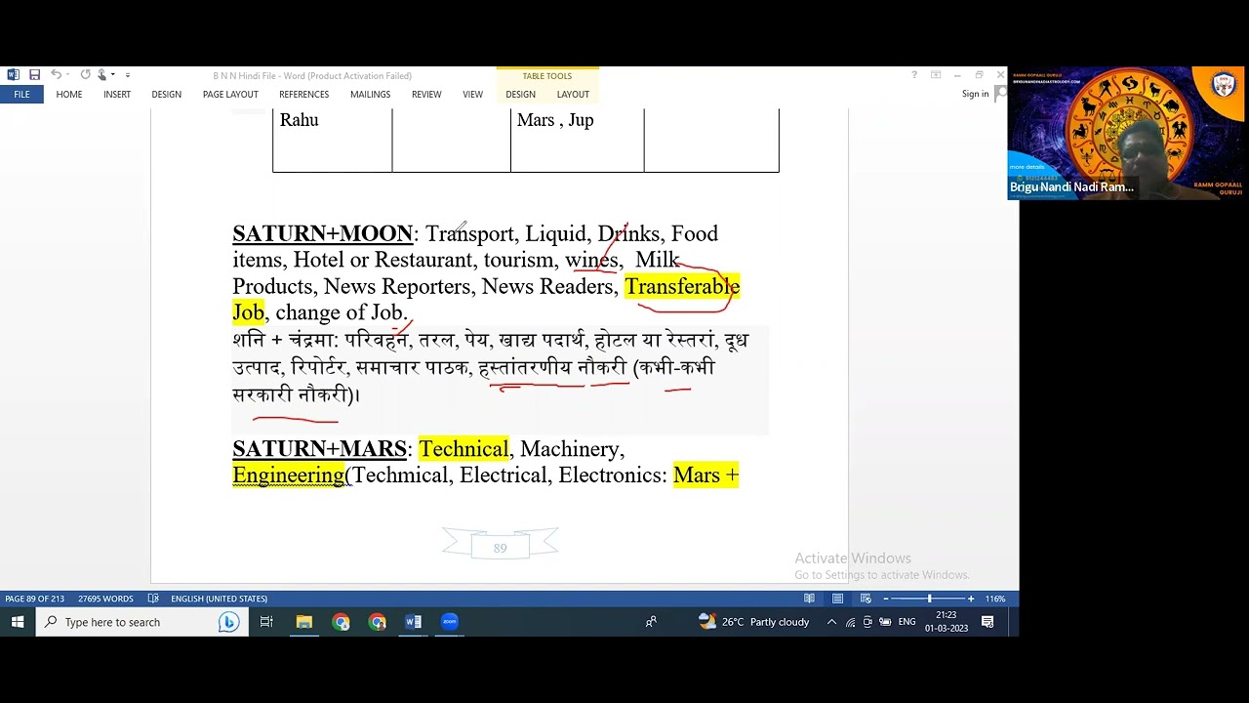Click the Bing icon in search box

[x=228, y=622]
